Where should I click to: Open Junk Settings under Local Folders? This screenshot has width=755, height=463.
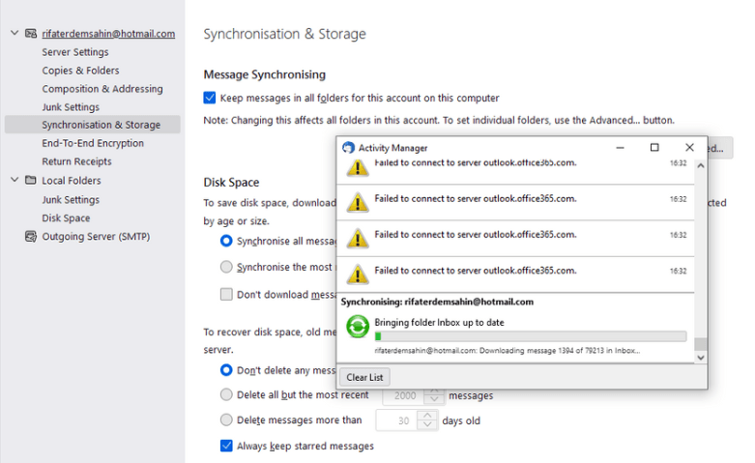point(71,199)
